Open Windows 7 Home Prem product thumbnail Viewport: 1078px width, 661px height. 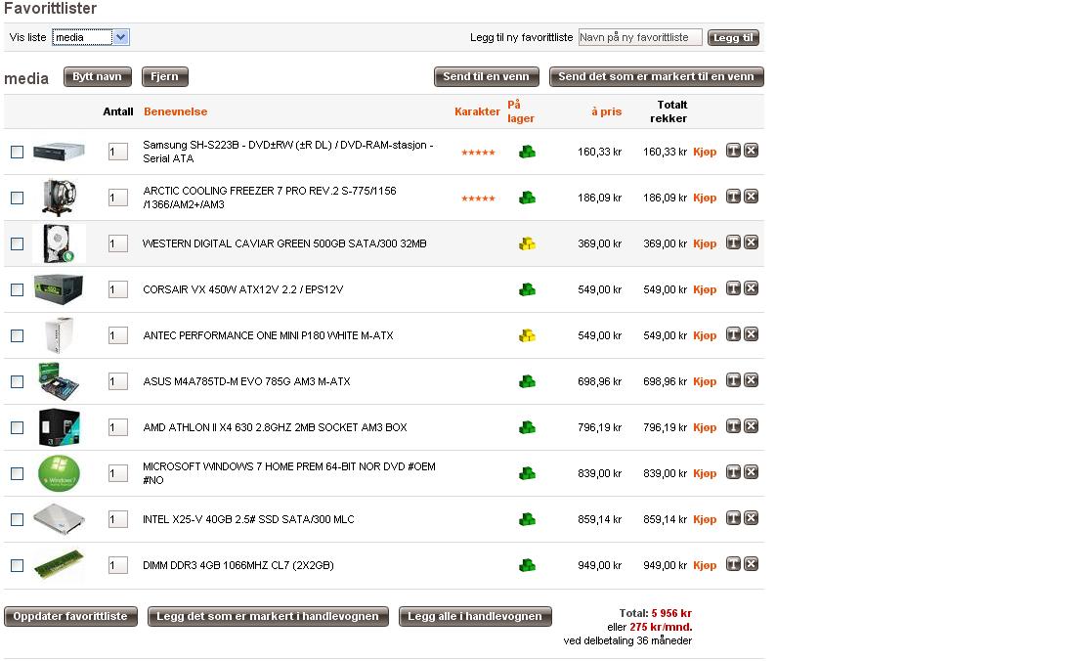click(59, 473)
